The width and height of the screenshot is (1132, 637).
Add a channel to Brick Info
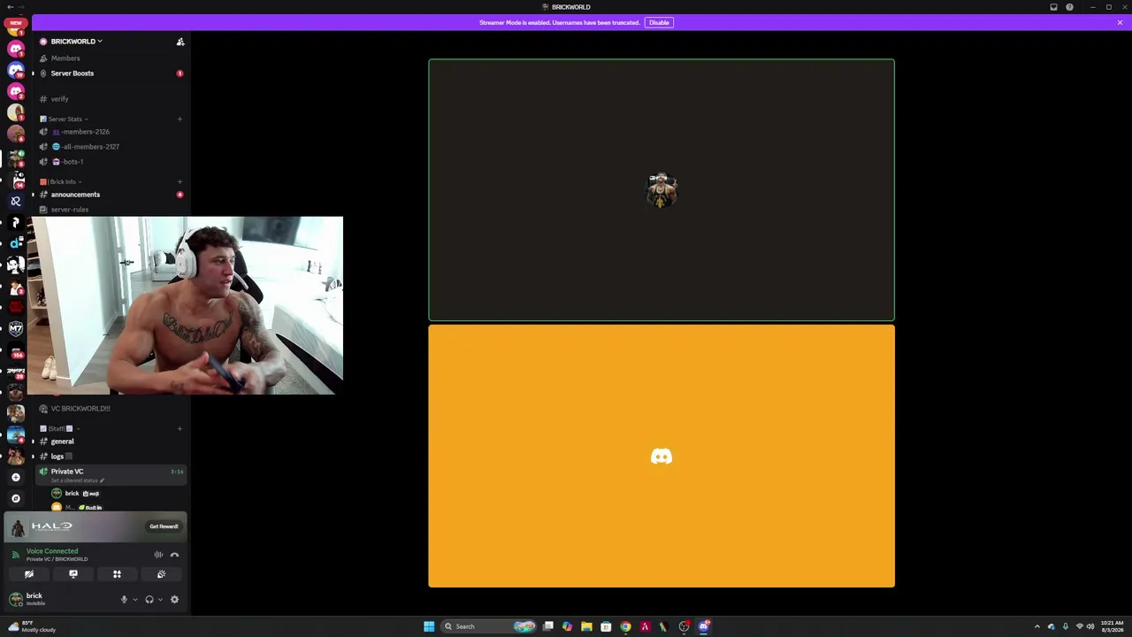point(180,181)
